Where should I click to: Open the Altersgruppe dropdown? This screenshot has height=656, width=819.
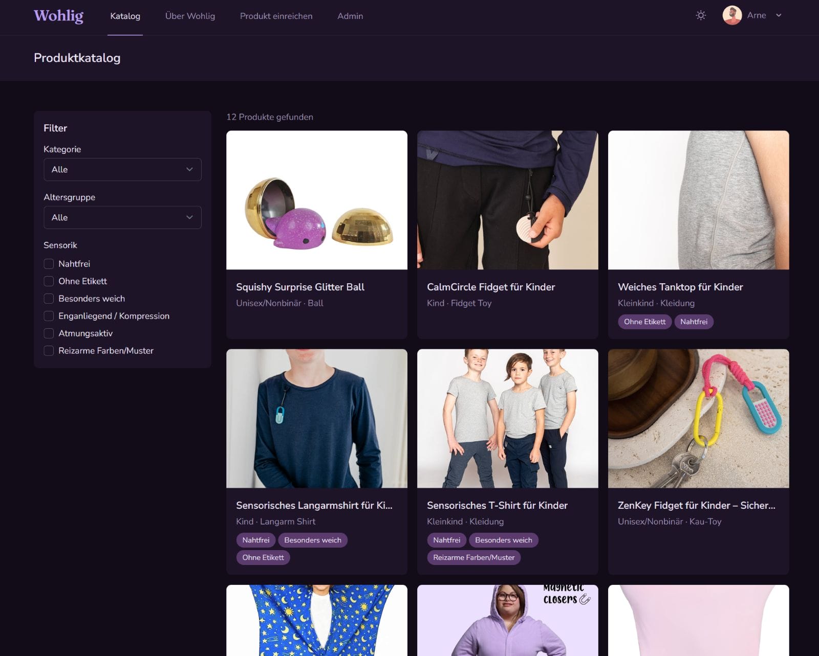click(122, 217)
